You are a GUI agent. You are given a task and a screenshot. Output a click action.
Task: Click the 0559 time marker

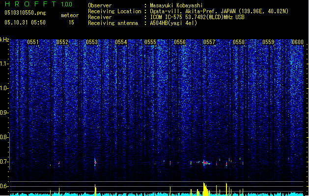pyautogui.click(x=268, y=42)
